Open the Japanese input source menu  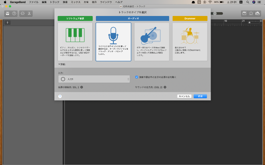[241, 2]
